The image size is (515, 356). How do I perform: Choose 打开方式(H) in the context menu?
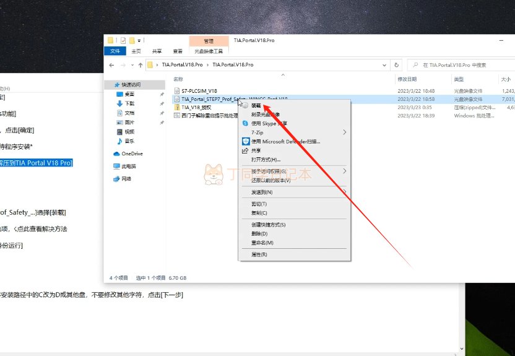[x=294, y=160]
